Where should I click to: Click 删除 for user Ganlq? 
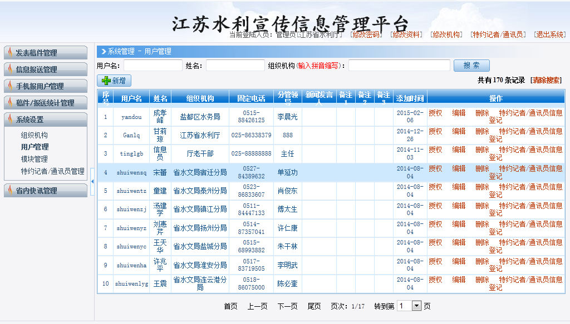click(x=483, y=131)
